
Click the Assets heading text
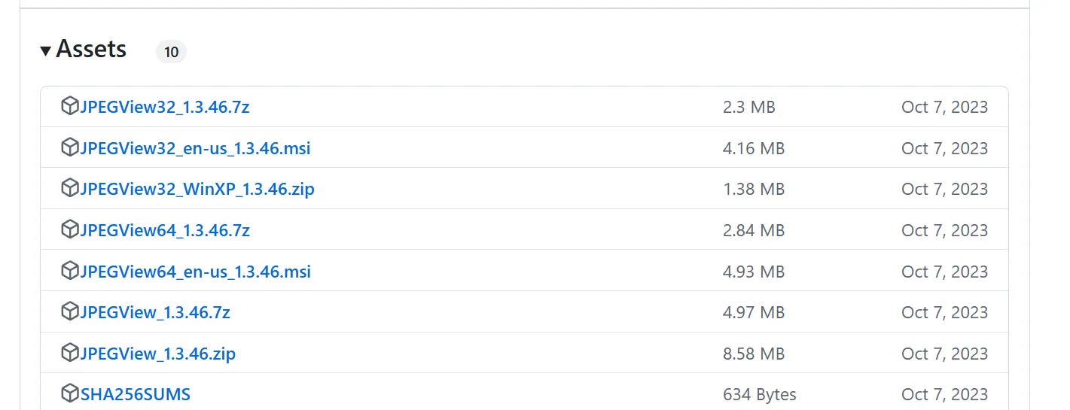[x=91, y=50]
